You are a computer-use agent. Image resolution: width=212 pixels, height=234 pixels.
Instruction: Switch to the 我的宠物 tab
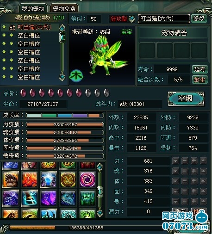pyautogui.click(x=33, y=8)
